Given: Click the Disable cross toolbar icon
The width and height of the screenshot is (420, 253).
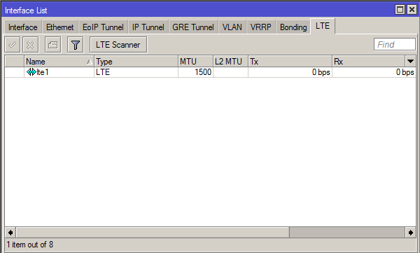Looking at the screenshot, I should click(31, 45).
